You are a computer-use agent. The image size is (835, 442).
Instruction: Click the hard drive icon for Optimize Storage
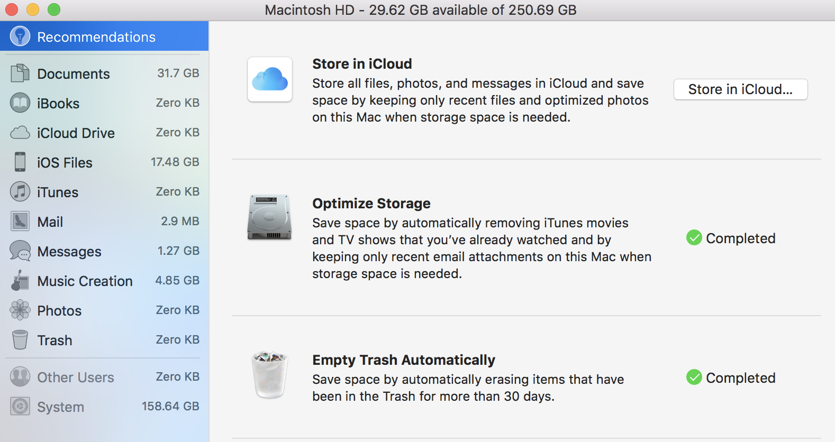pos(269,217)
